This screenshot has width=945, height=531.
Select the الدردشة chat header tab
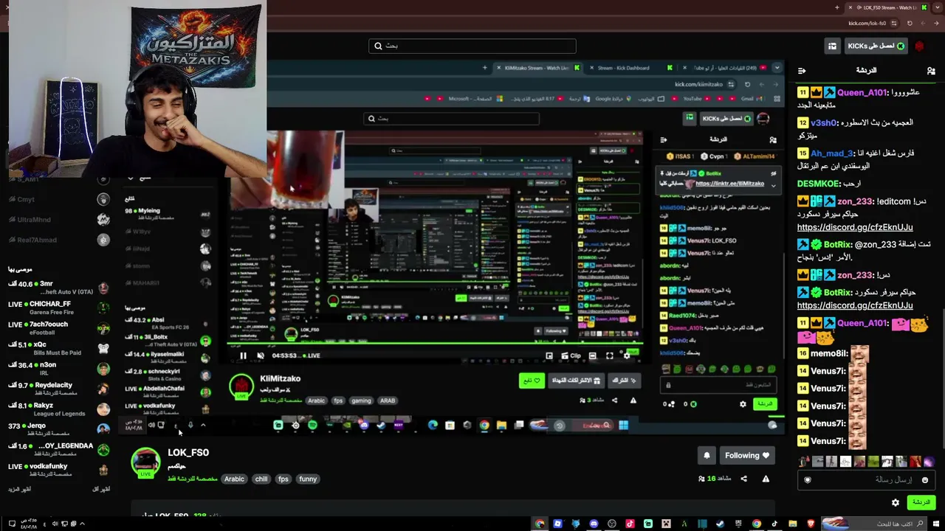coord(866,71)
